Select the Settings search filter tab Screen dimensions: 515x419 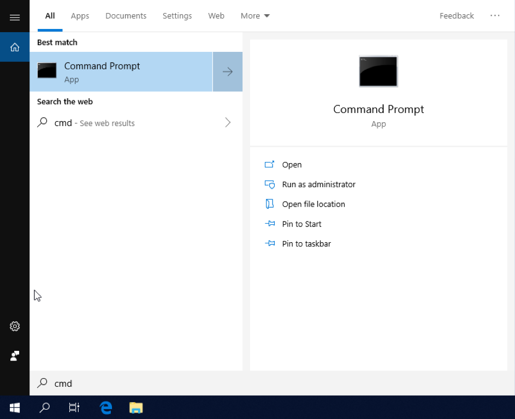point(177,16)
